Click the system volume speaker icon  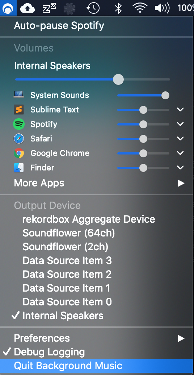pyautogui.click(x=162, y=8)
